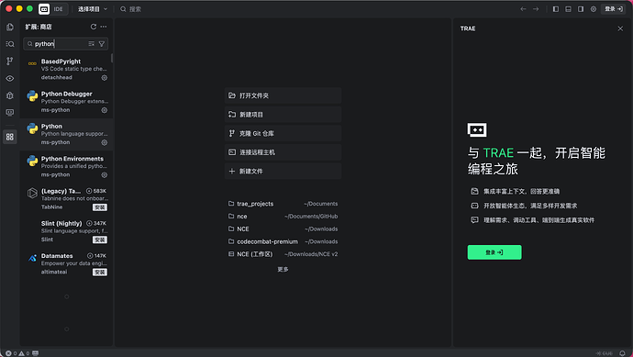Open recent folder NCE in Downloads
The image size is (633, 357).
[283, 229]
